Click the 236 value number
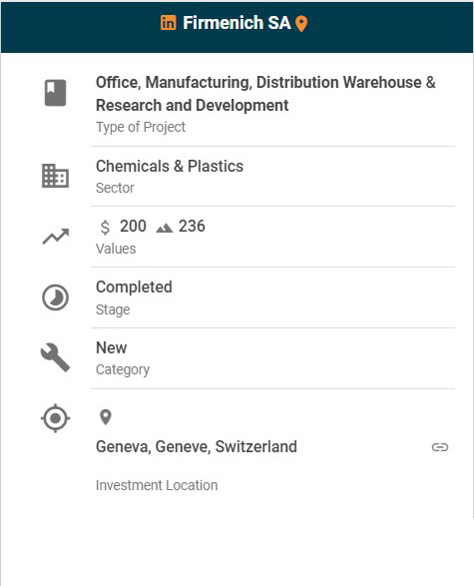The image size is (474, 586). 192,226
